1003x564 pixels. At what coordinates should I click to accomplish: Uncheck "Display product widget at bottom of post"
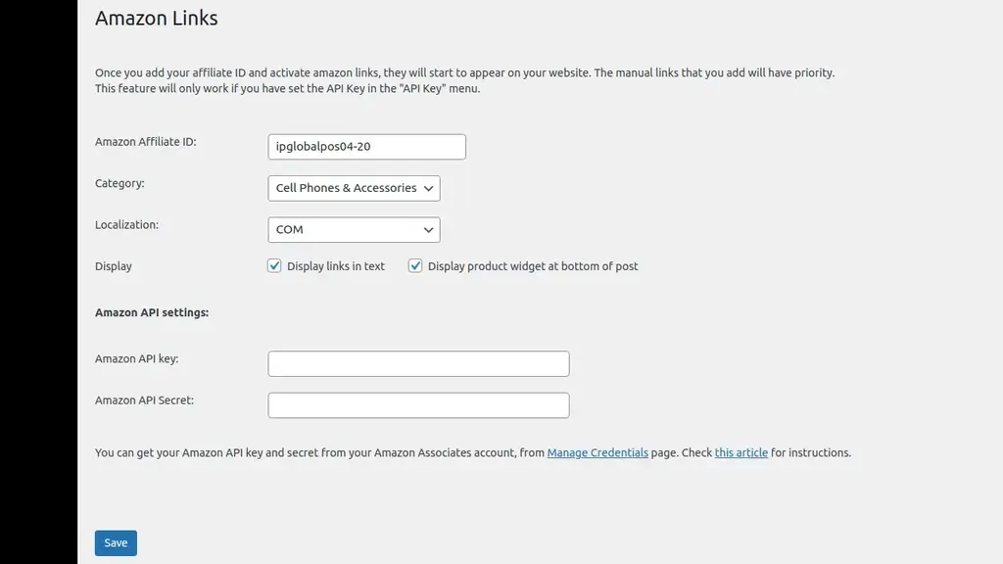415,265
